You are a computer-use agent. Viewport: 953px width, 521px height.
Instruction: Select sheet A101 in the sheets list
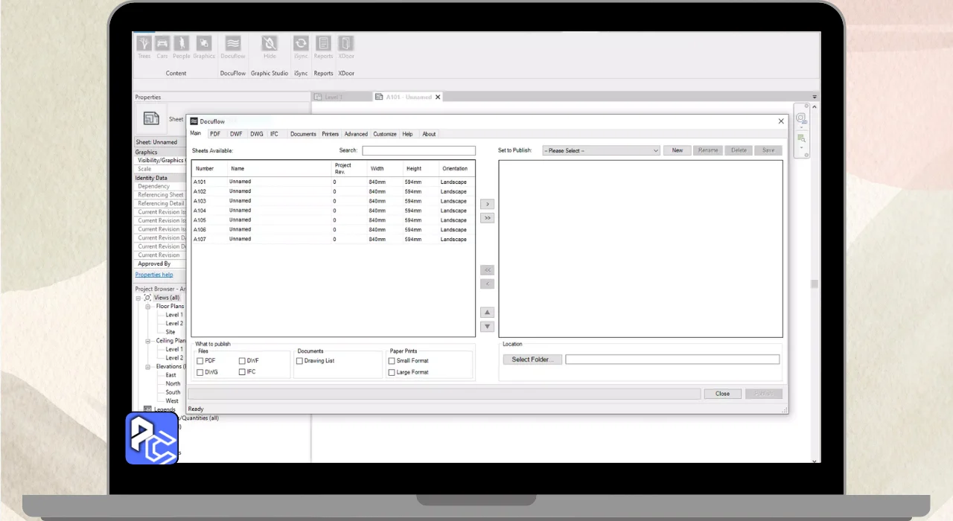[333, 182]
